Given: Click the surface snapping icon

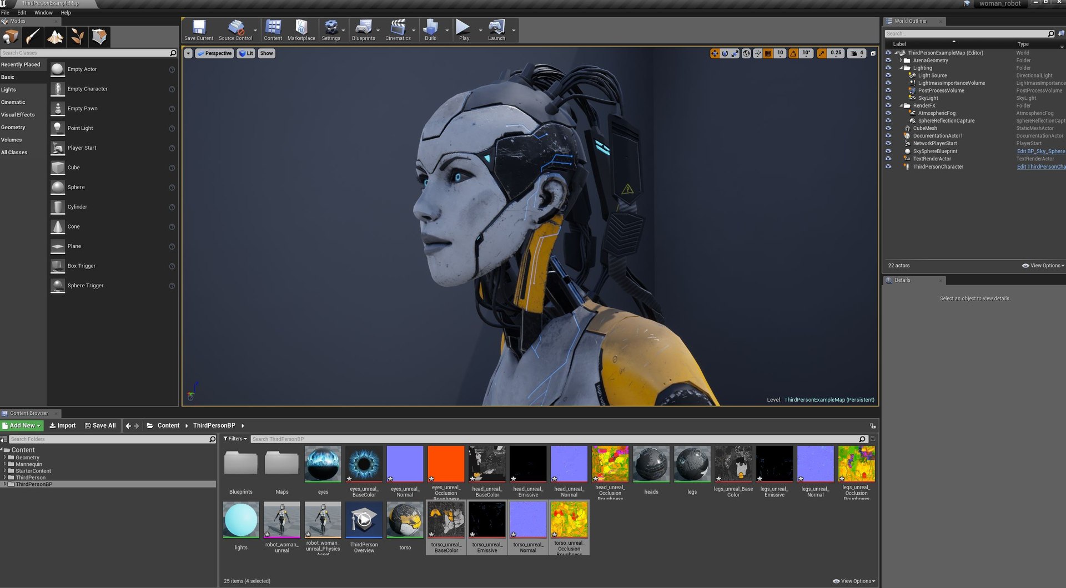Looking at the screenshot, I should (x=757, y=53).
